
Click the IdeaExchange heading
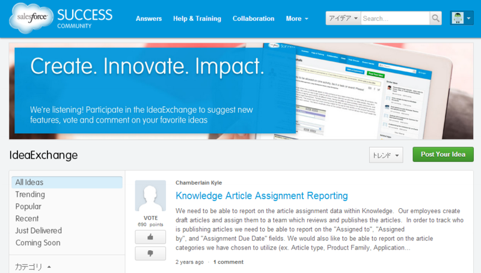coord(43,155)
